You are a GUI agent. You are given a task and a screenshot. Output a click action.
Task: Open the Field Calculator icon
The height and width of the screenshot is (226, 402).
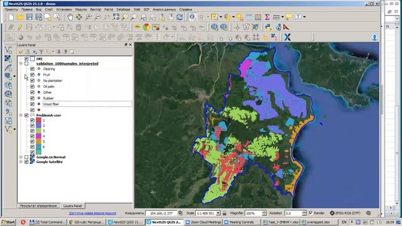pos(258,17)
